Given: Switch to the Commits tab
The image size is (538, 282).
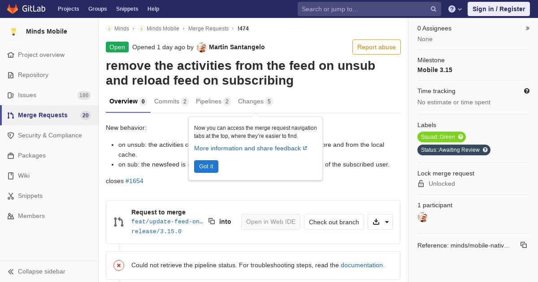Looking at the screenshot, I should (x=171, y=102).
